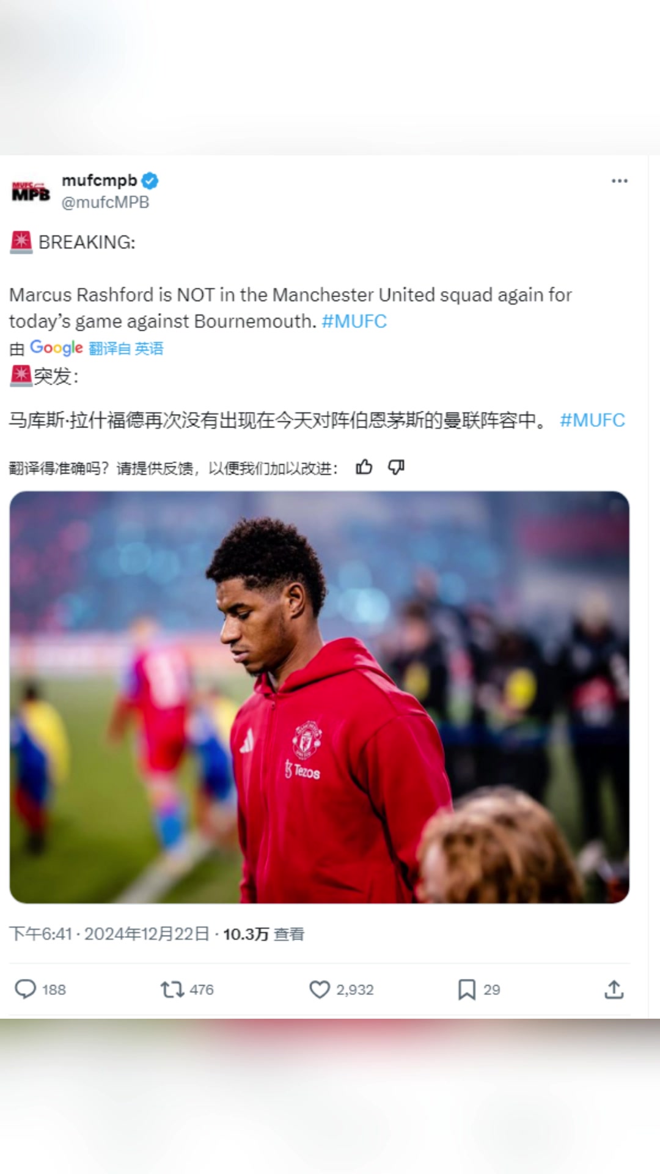Click the 翻译自 英语 translated-from link

126,349
